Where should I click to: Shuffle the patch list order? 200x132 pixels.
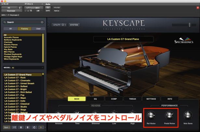click(14, 127)
